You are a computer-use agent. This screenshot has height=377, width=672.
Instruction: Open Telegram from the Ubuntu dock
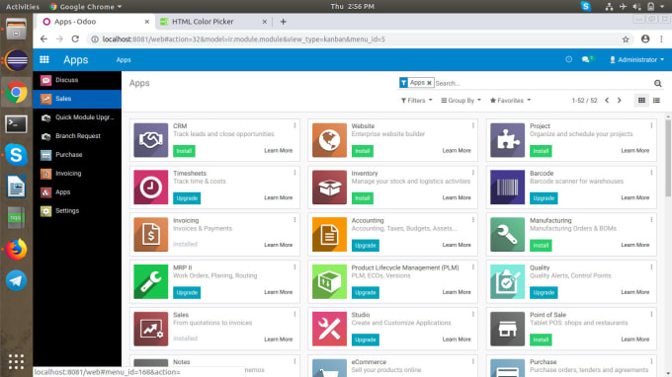pyautogui.click(x=16, y=280)
